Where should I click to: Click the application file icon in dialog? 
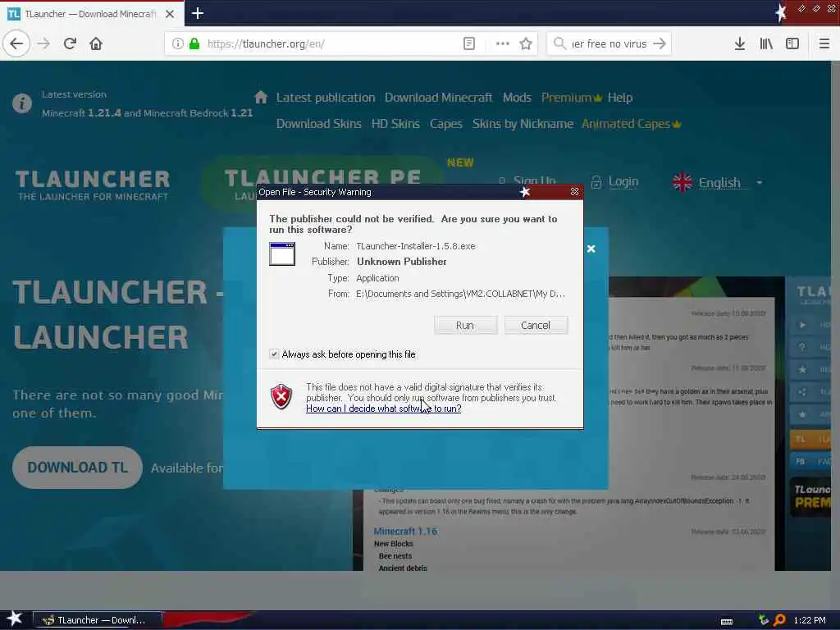coord(282,254)
